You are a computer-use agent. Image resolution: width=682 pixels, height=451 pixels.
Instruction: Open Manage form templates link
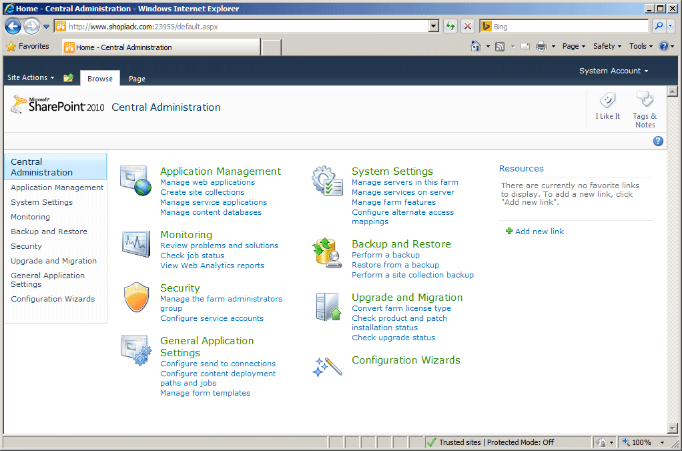pyautogui.click(x=206, y=393)
